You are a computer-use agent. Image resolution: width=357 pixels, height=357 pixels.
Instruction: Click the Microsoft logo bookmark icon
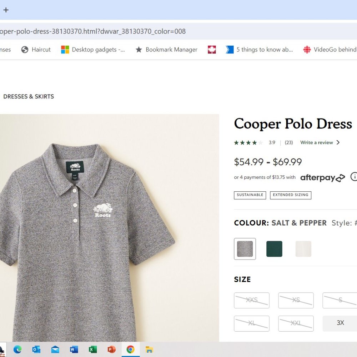coord(65,50)
